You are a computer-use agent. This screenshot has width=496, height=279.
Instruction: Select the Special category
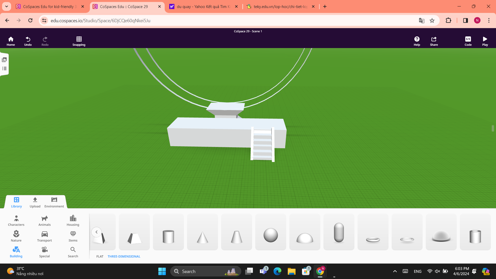point(44,252)
